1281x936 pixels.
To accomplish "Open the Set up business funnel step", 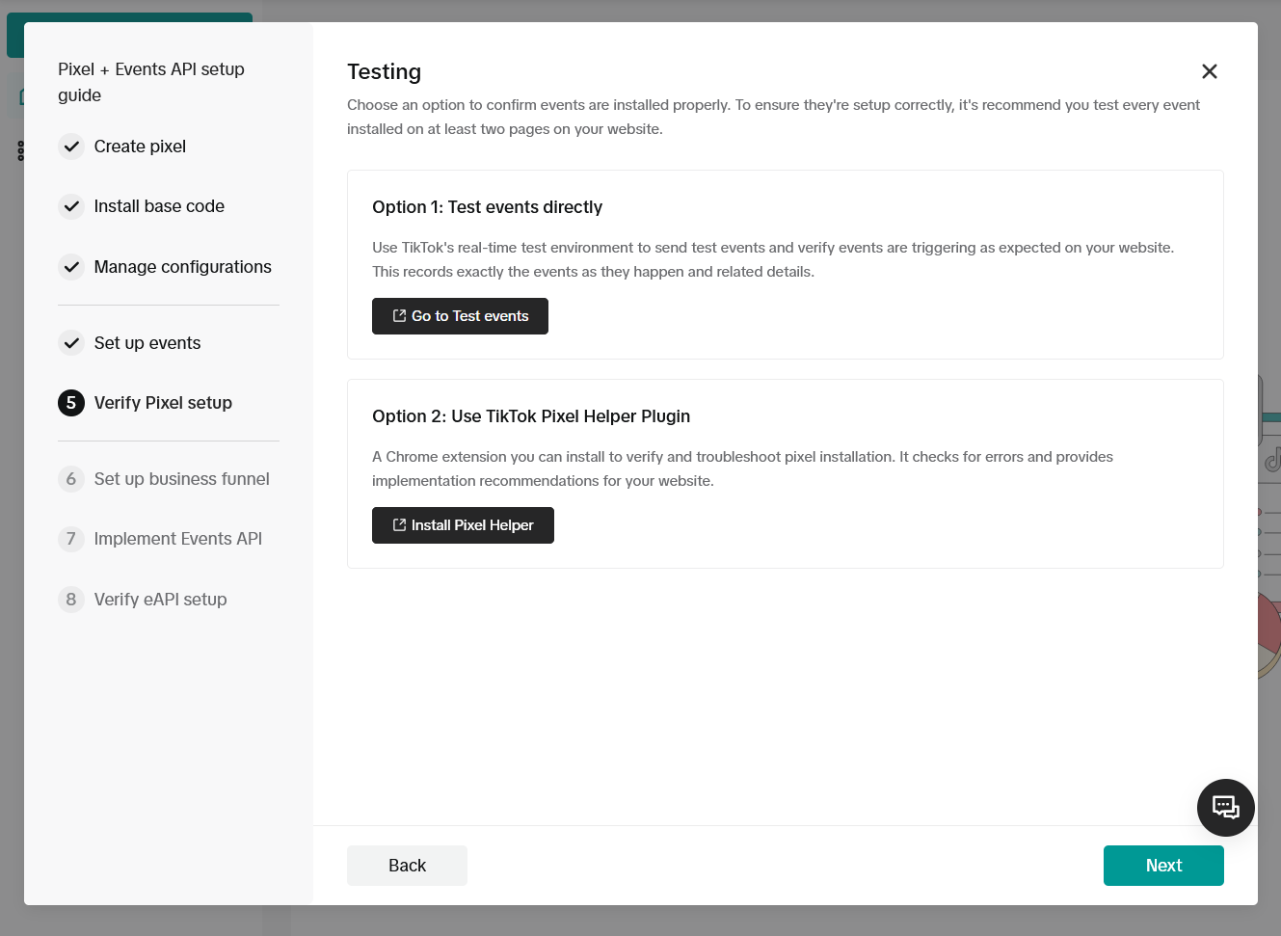I will click(x=181, y=479).
